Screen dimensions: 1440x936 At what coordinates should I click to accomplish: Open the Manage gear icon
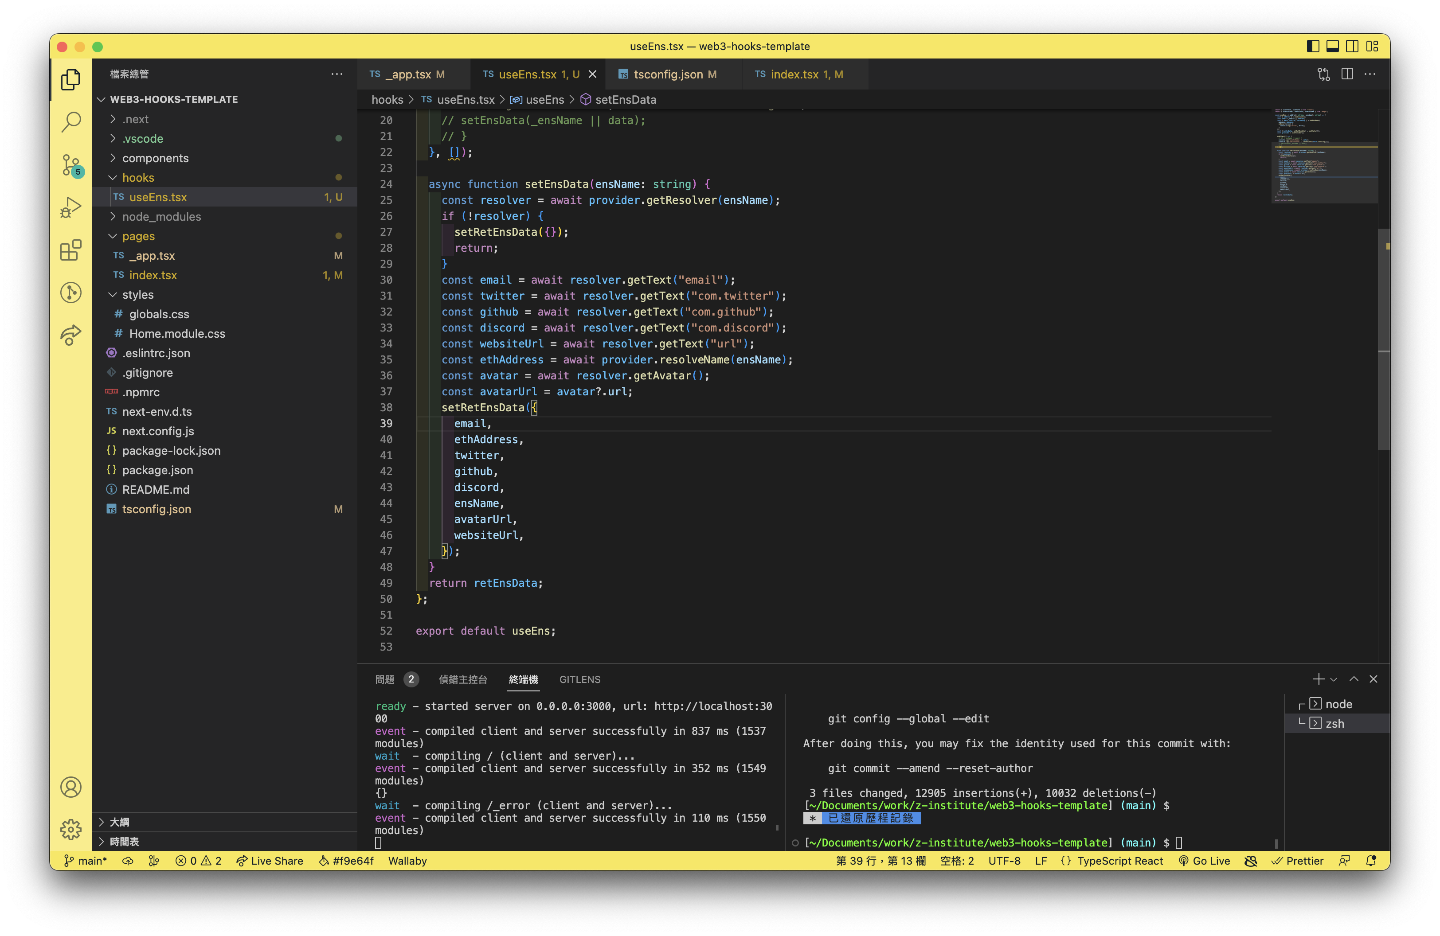[71, 829]
